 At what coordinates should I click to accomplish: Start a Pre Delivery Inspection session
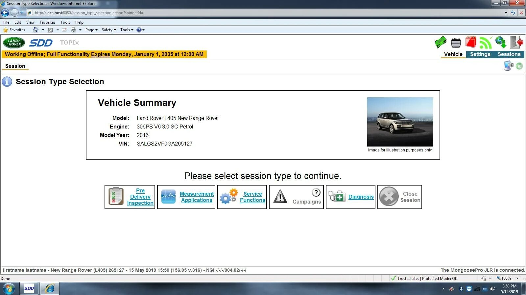[130, 197]
